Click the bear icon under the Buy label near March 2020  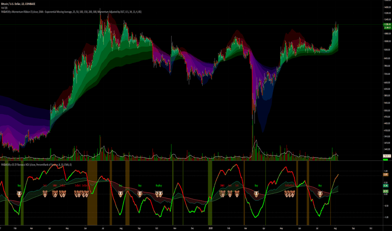(256, 194)
